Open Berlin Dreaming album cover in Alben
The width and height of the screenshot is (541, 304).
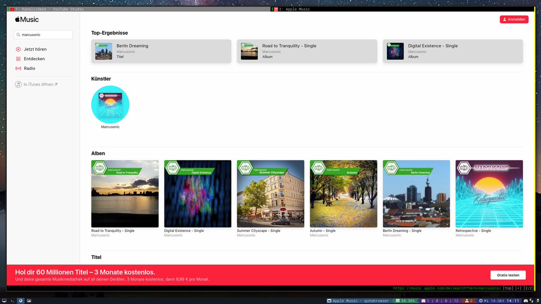[416, 194]
